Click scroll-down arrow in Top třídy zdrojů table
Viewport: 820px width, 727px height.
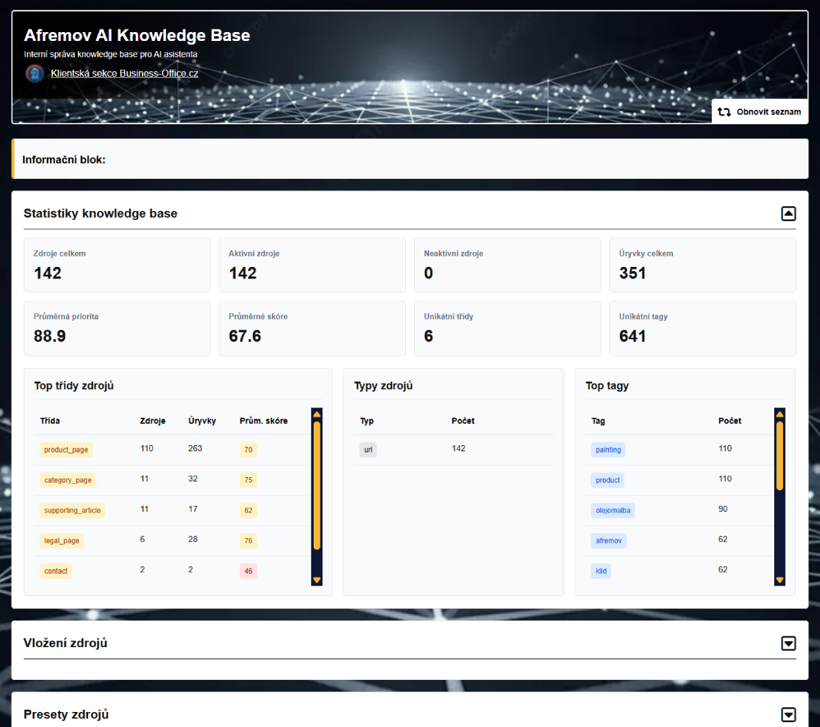316,580
